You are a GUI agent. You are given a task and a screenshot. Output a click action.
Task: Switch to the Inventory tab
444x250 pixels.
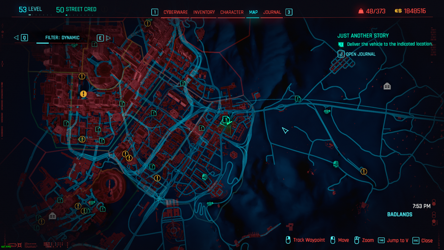(204, 12)
